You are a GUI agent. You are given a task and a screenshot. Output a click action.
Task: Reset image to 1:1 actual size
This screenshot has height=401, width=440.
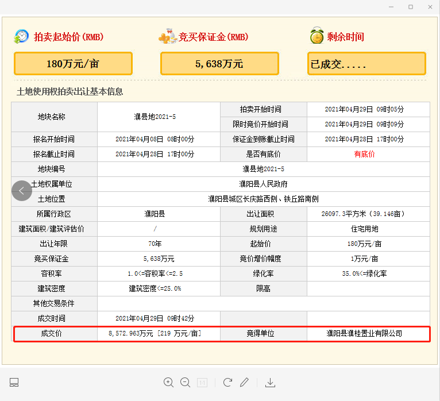(202, 383)
